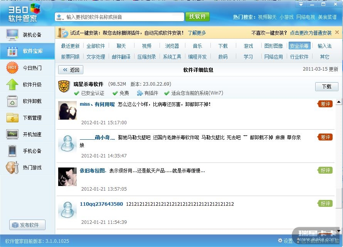Switch to 全部软件 category tab
343x247 pixels.
(x=96, y=46)
